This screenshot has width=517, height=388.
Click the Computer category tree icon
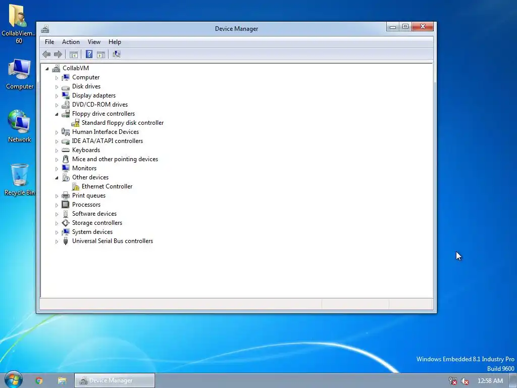[66, 77]
